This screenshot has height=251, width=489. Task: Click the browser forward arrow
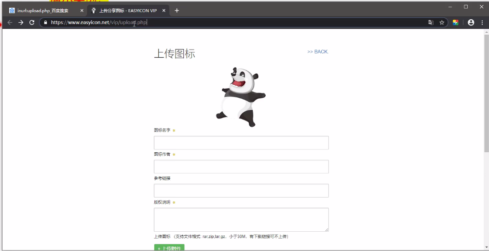(x=21, y=22)
